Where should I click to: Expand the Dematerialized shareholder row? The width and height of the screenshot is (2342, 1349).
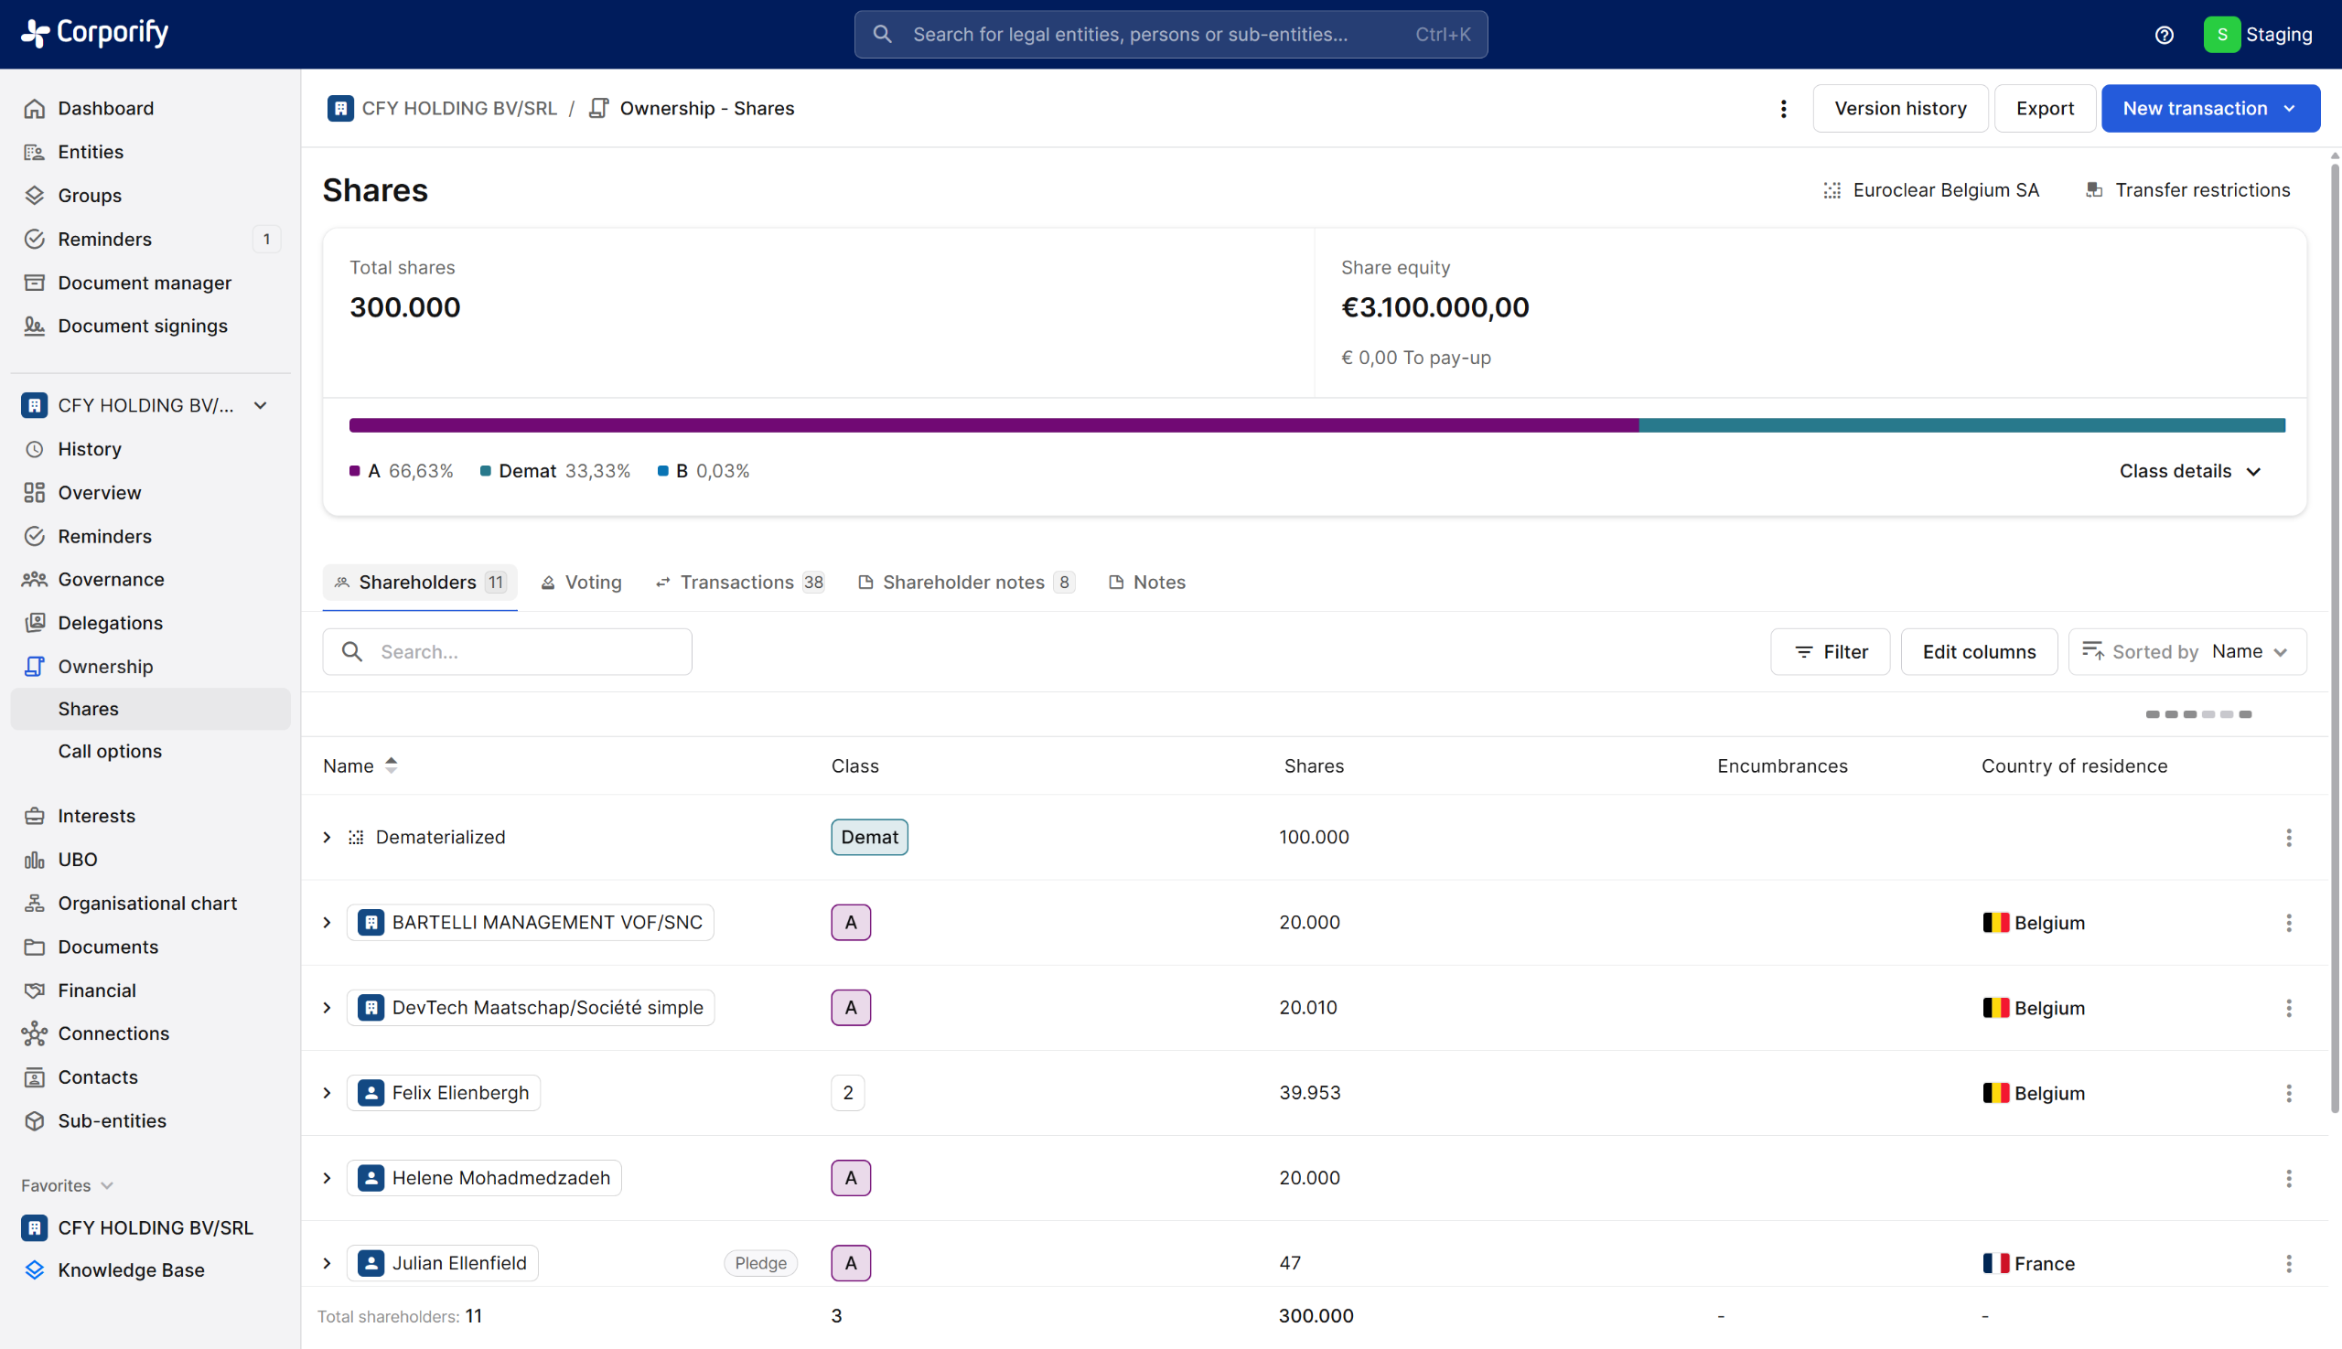pyautogui.click(x=328, y=837)
